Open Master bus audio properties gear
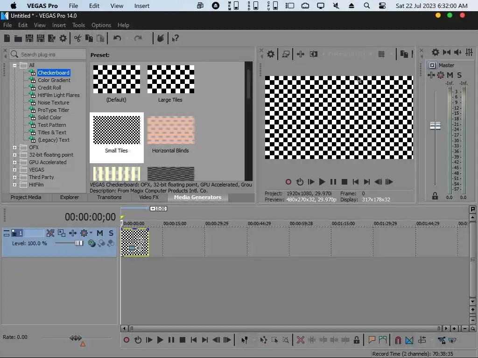Viewport: 478px width, 358px height. [436, 52]
